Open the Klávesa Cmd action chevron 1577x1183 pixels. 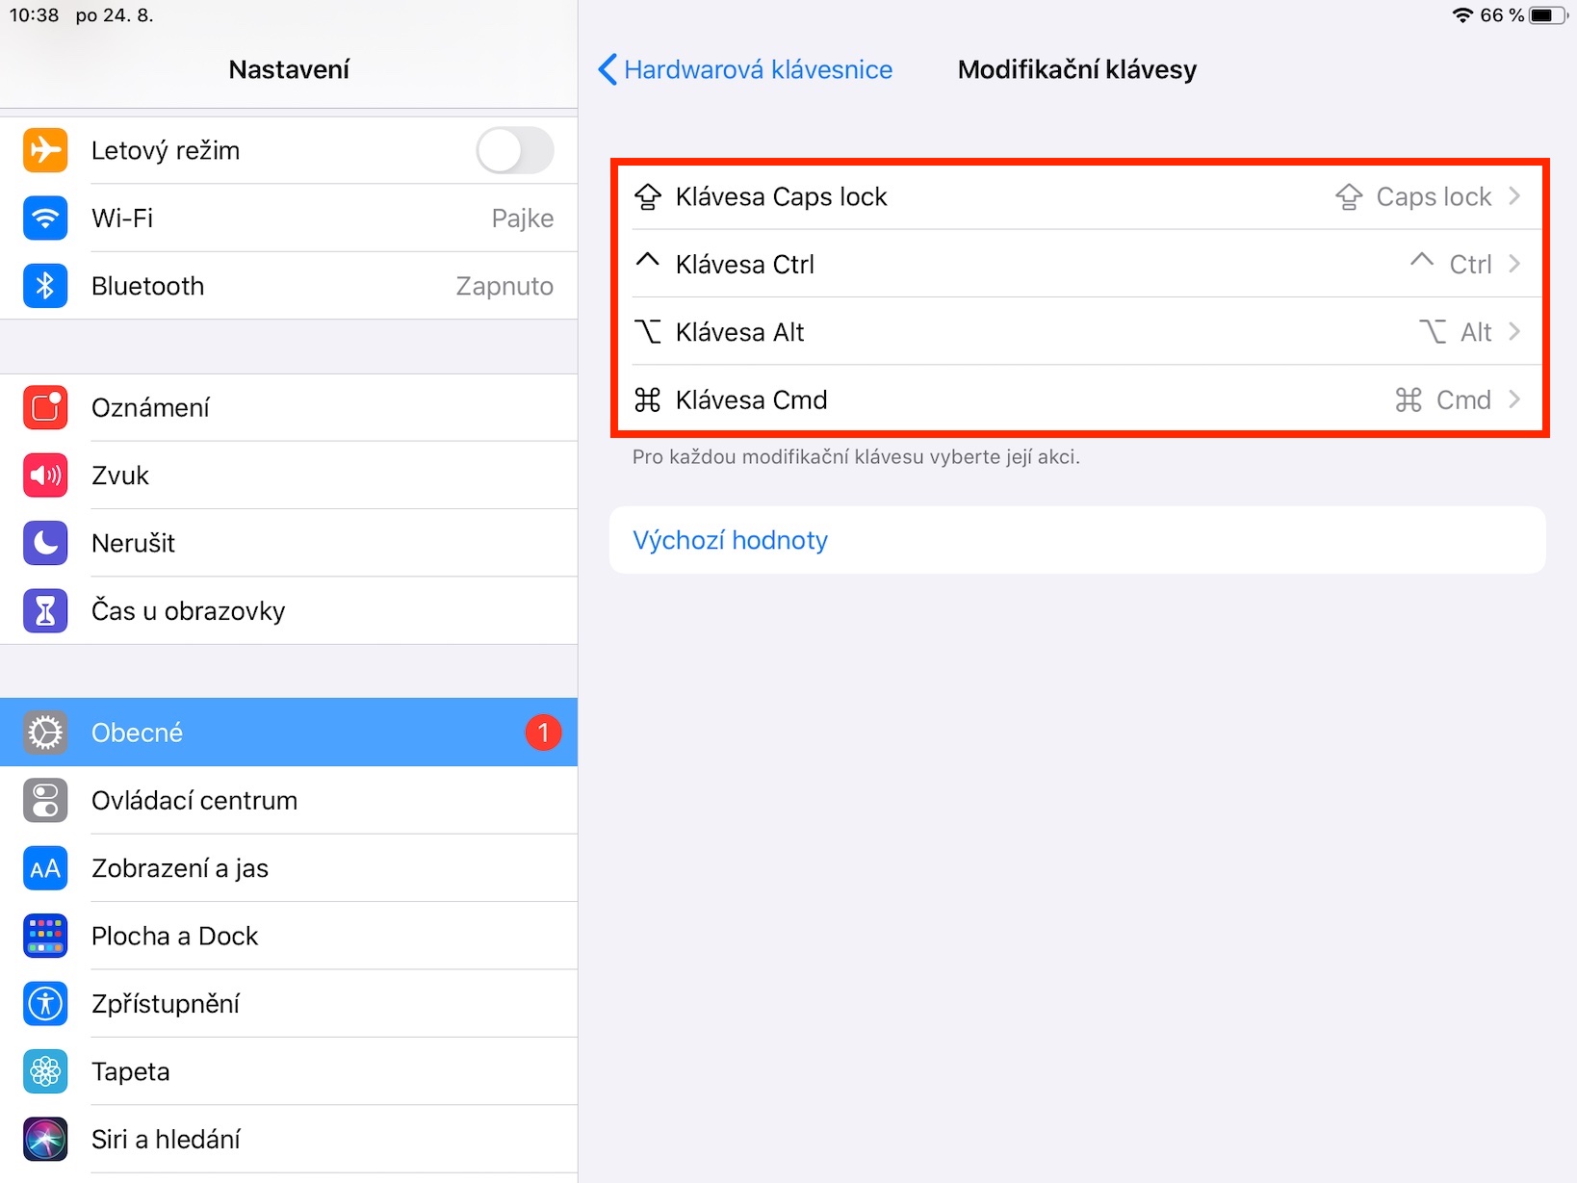click(1514, 399)
